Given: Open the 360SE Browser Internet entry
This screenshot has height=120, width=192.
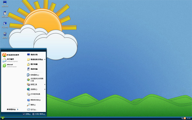Looking at the screenshot, I should pos(10,66).
